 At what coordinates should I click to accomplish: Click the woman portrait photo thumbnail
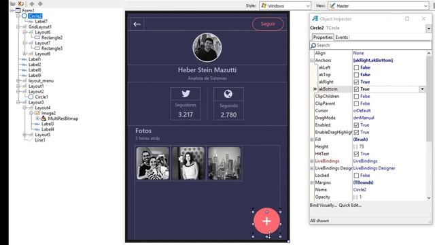(x=188, y=163)
